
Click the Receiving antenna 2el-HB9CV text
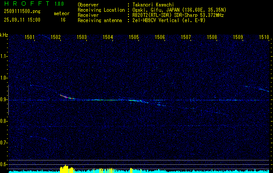point(169,20)
